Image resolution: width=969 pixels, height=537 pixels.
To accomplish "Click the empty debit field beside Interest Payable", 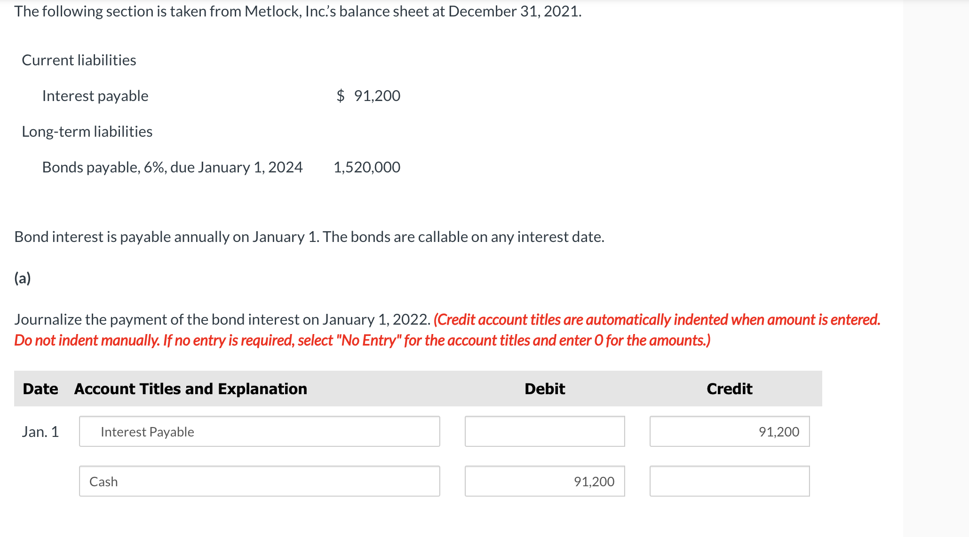I will 544,431.
